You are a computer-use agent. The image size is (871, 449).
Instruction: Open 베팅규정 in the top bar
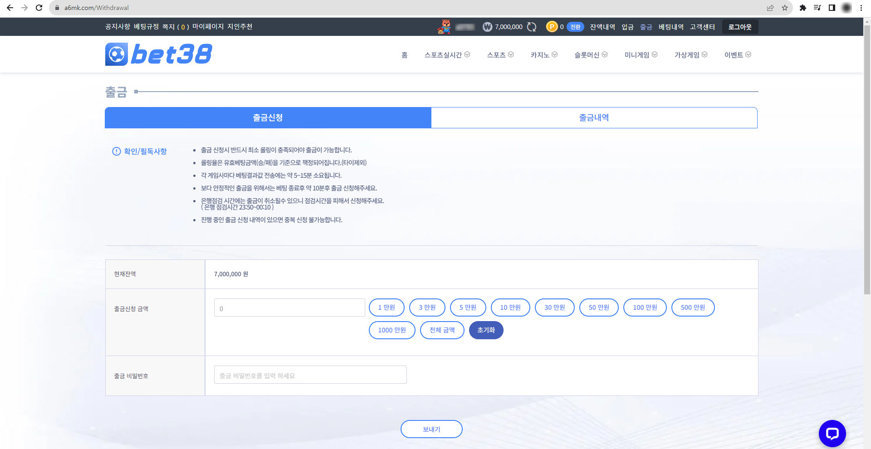[146, 27]
